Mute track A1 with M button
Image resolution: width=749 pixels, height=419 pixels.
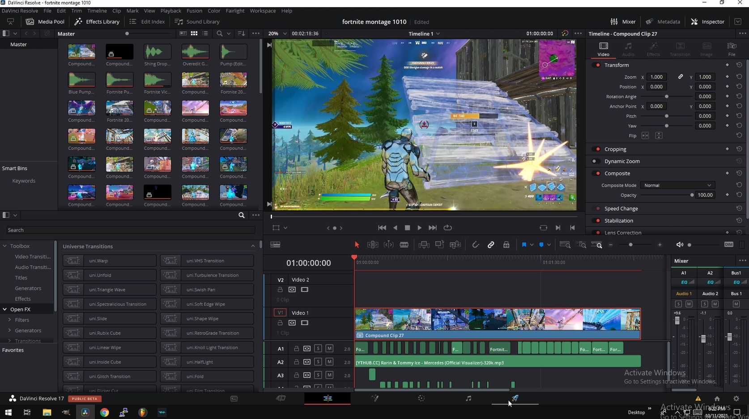[329, 348]
